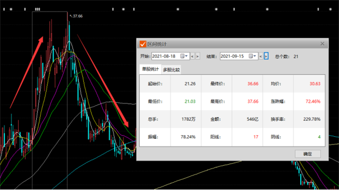Select the 总手 value 1782万

tap(188, 119)
